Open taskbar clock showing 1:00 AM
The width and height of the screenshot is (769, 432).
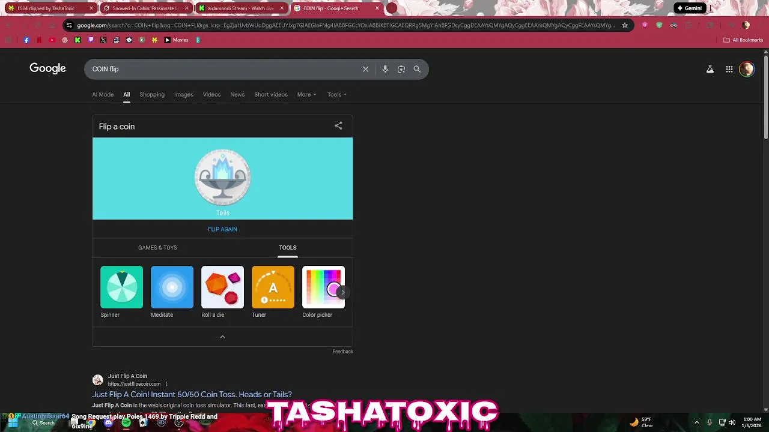point(752,422)
